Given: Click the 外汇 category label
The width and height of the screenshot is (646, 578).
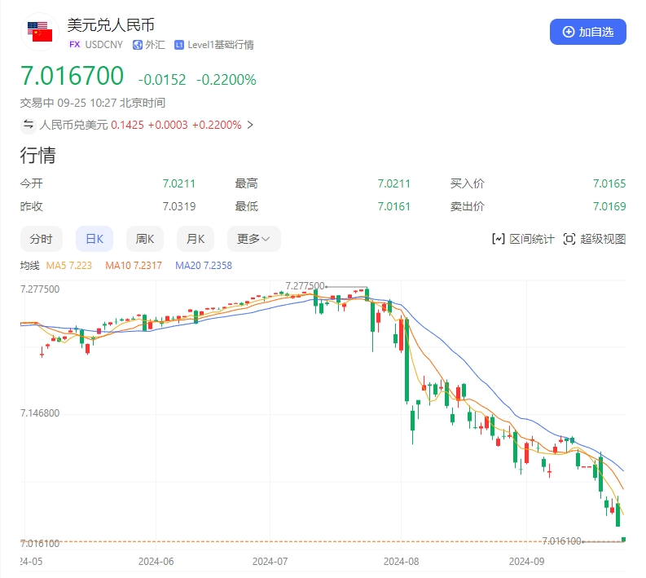Looking at the screenshot, I should [155, 45].
